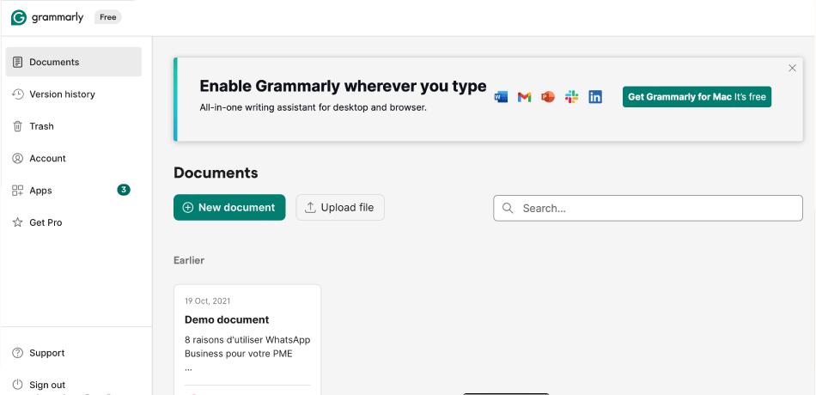Click the Documents heading
The height and width of the screenshot is (395, 816).
(216, 173)
